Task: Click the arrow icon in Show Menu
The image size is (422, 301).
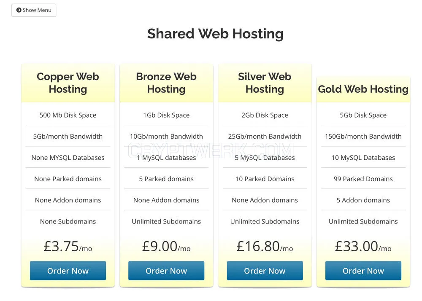Action: point(19,10)
